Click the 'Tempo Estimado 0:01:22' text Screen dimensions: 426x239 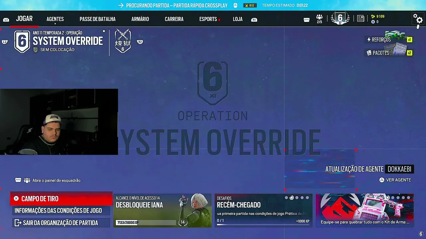pos(285,5)
